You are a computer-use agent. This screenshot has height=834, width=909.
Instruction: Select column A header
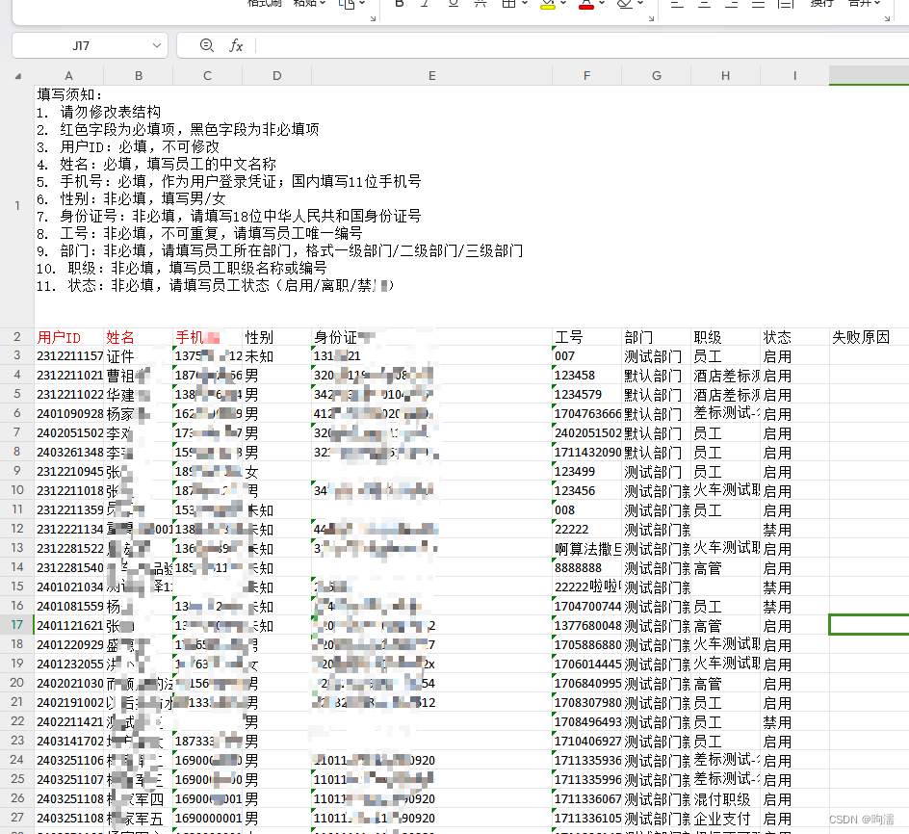tap(68, 75)
